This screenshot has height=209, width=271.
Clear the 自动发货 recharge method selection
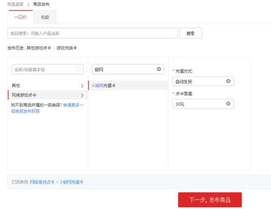228,81
